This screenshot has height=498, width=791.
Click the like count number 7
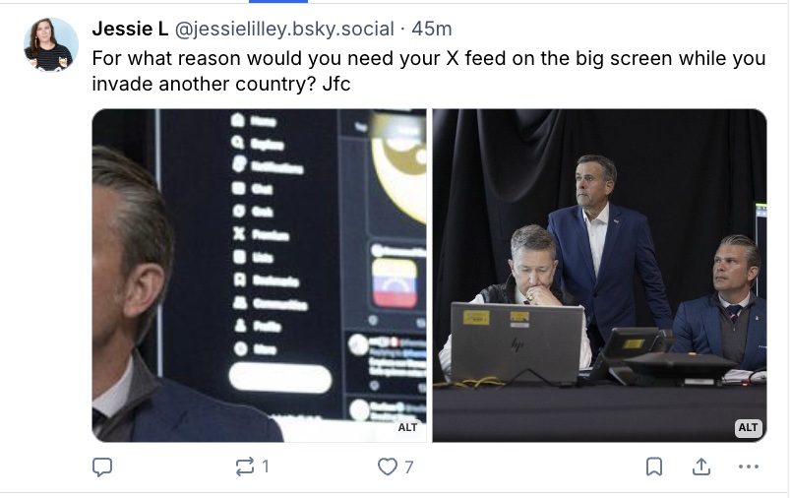pos(408,467)
